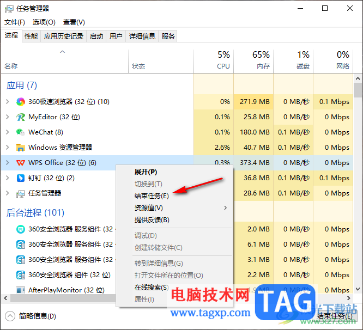This screenshot has width=363, height=330.
Task: Expand the 钉钉 (32 位) group
Action: [8, 178]
